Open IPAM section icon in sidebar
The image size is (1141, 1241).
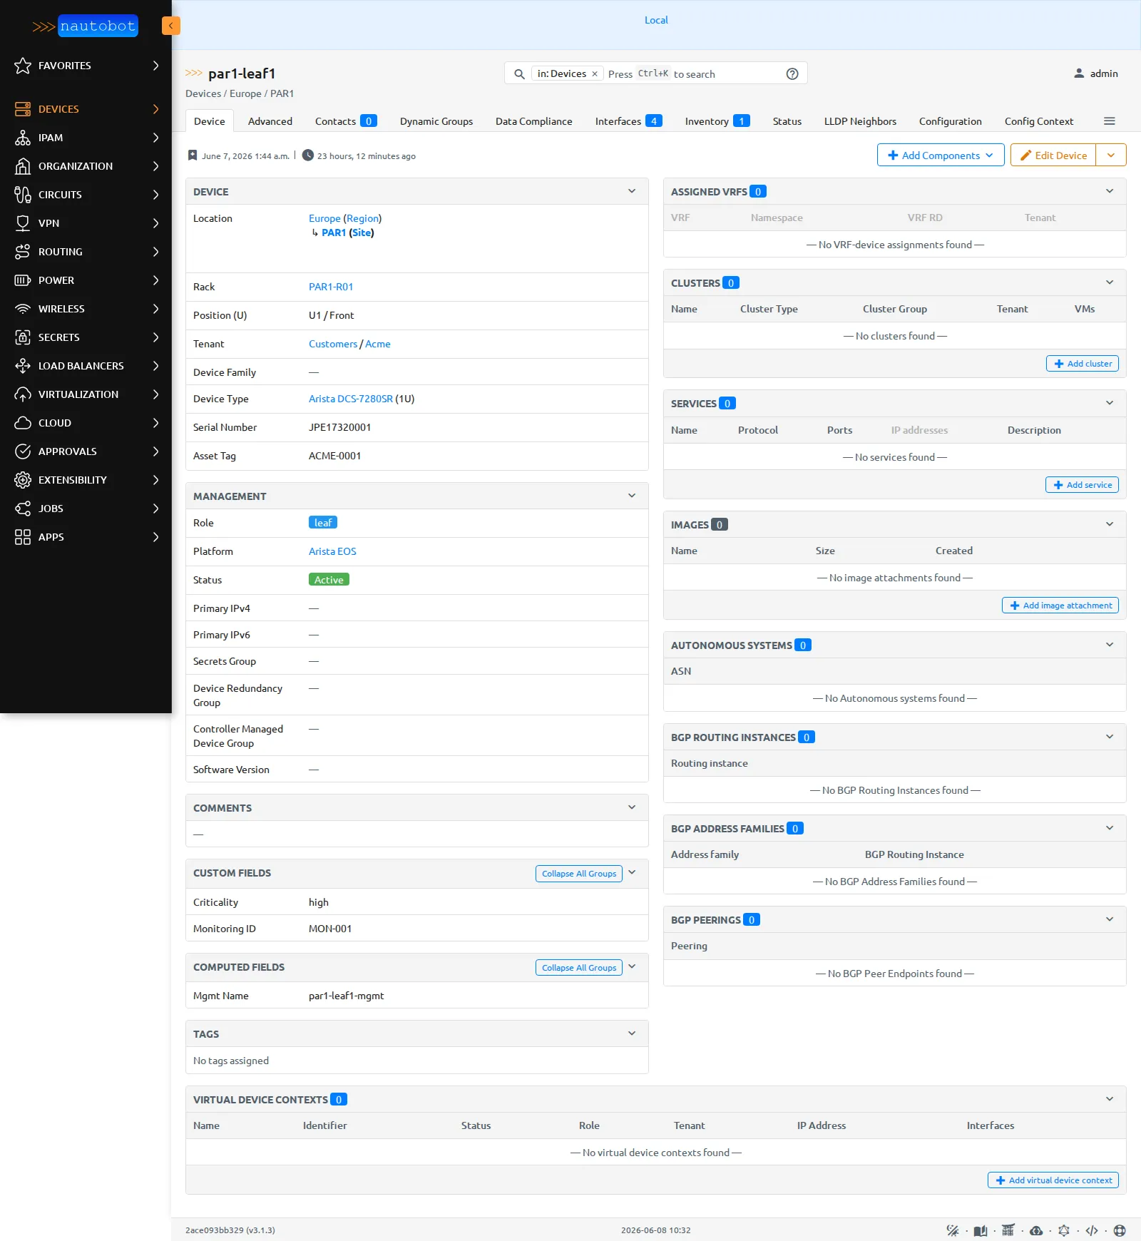click(x=23, y=138)
